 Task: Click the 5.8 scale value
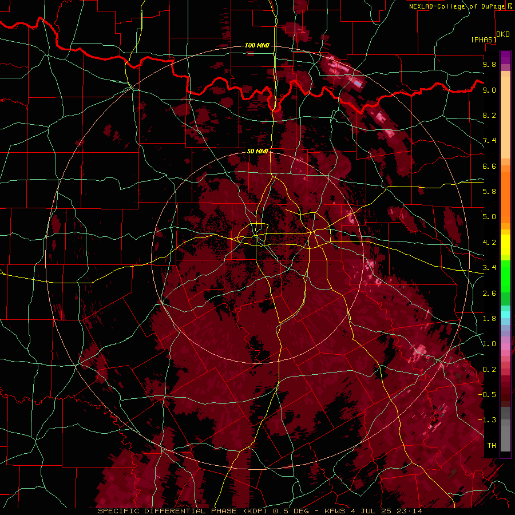click(489, 192)
